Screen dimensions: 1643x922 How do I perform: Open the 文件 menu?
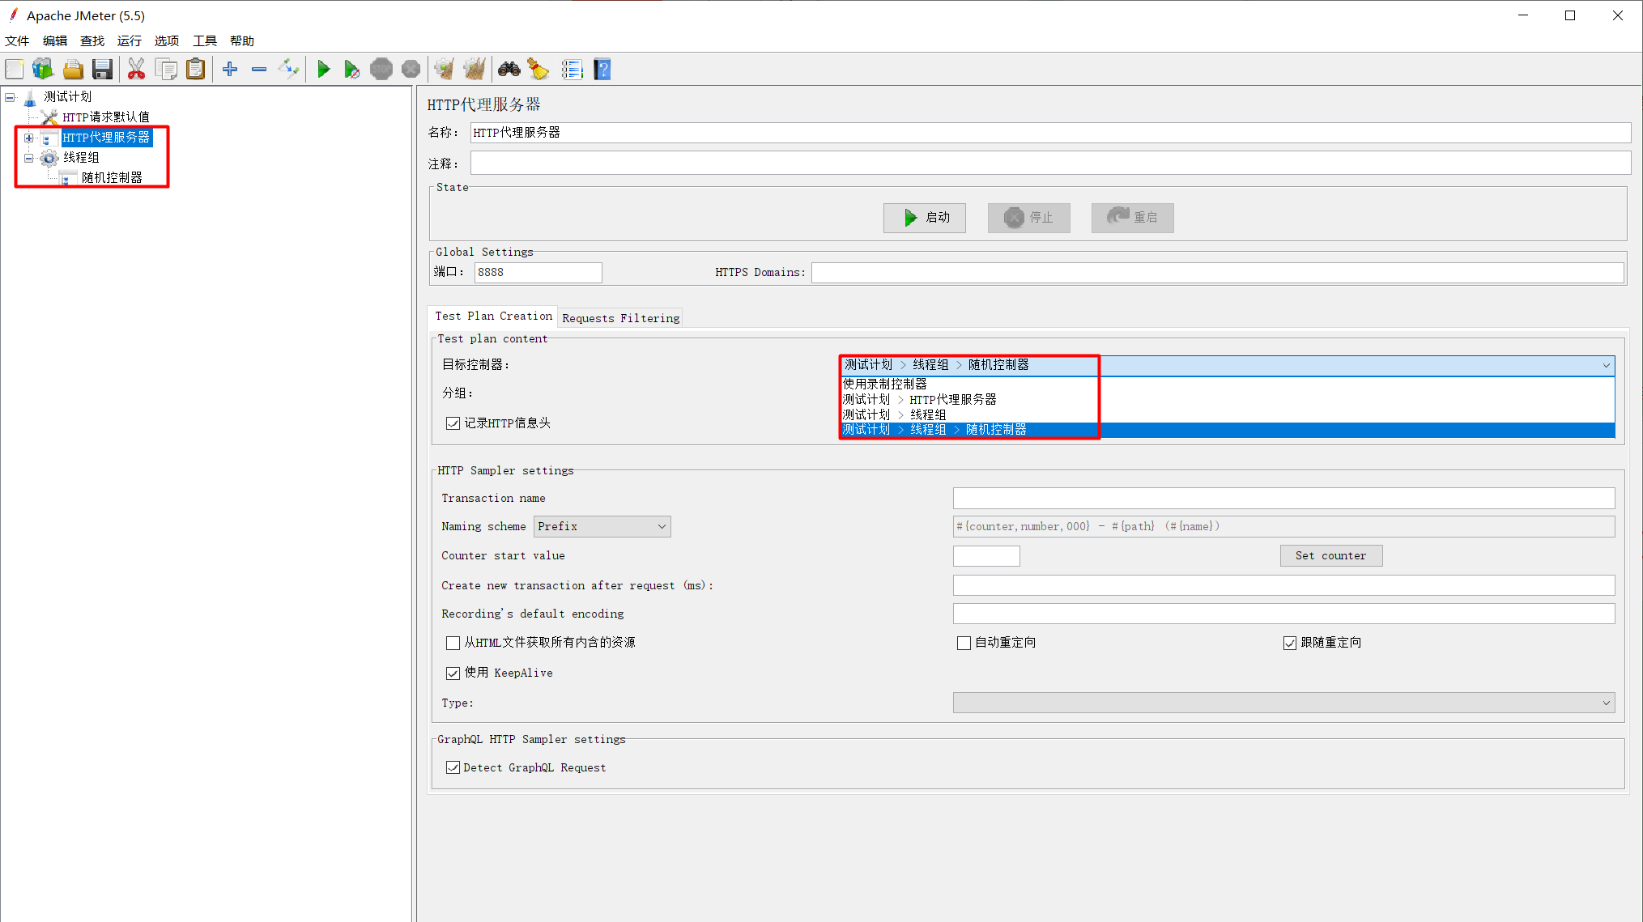pyautogui.click(x=17, y=40)
